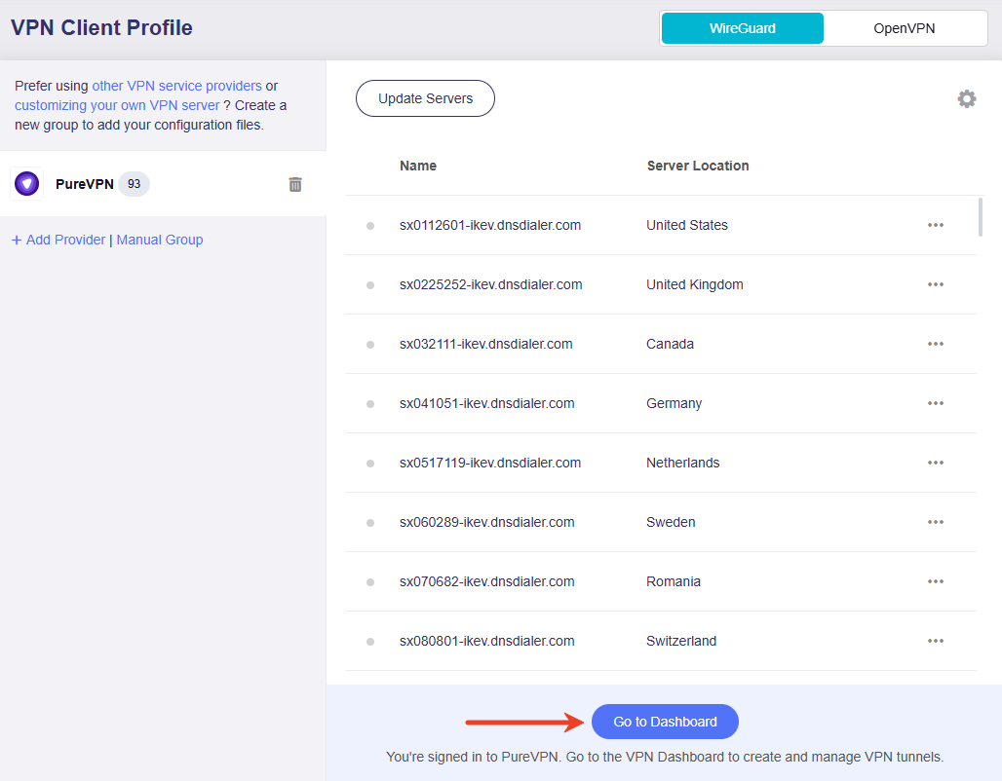Click the Add Provider link
This screenshot has height=781, width=1002.
point(58,240)
